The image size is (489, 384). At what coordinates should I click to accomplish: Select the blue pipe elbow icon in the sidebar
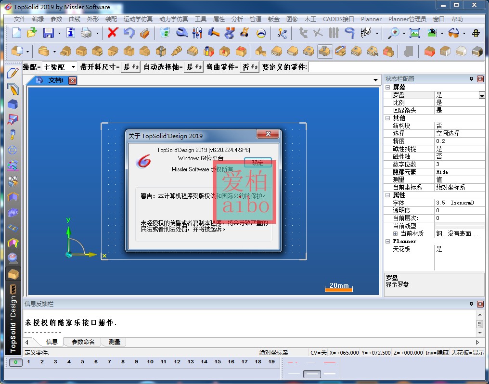tap(13, 213)
